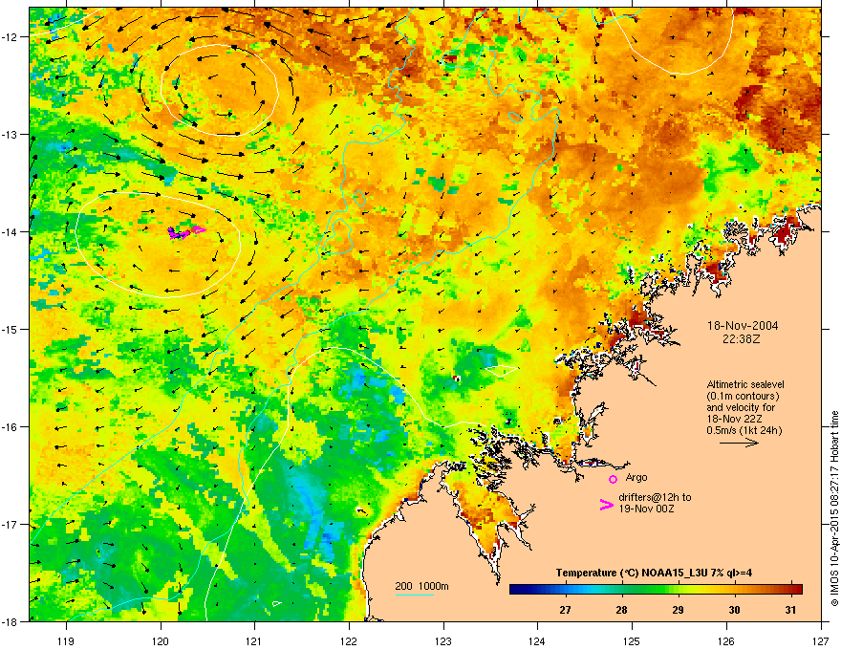Image resolution: width=841 pixels, height=650 pixels.
Task: Click the '200 1000m' depth label
Action: pos(421,586)
